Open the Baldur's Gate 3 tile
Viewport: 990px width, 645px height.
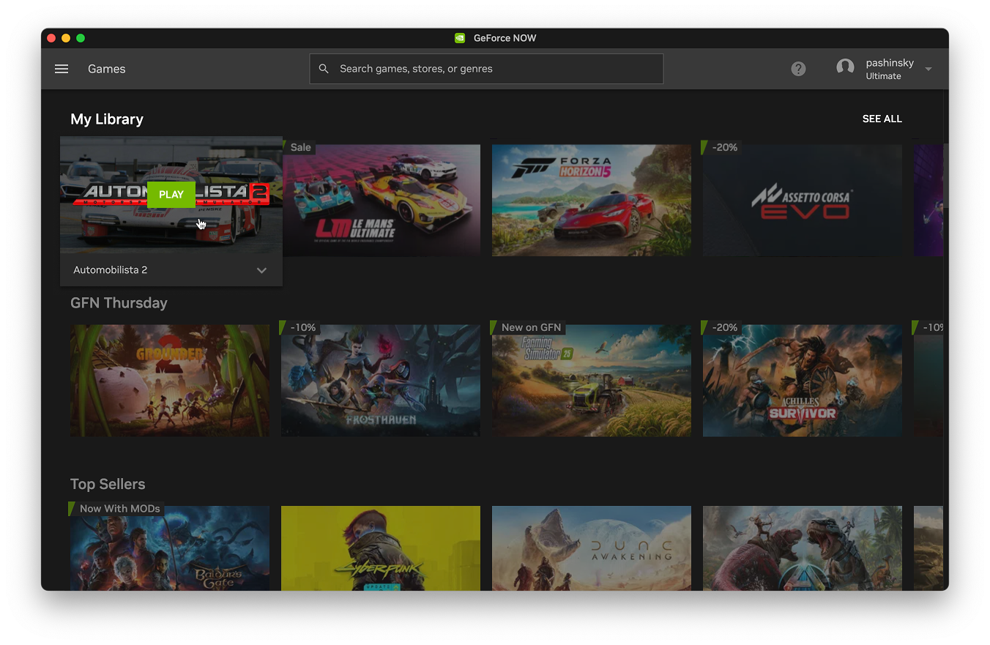170,548
